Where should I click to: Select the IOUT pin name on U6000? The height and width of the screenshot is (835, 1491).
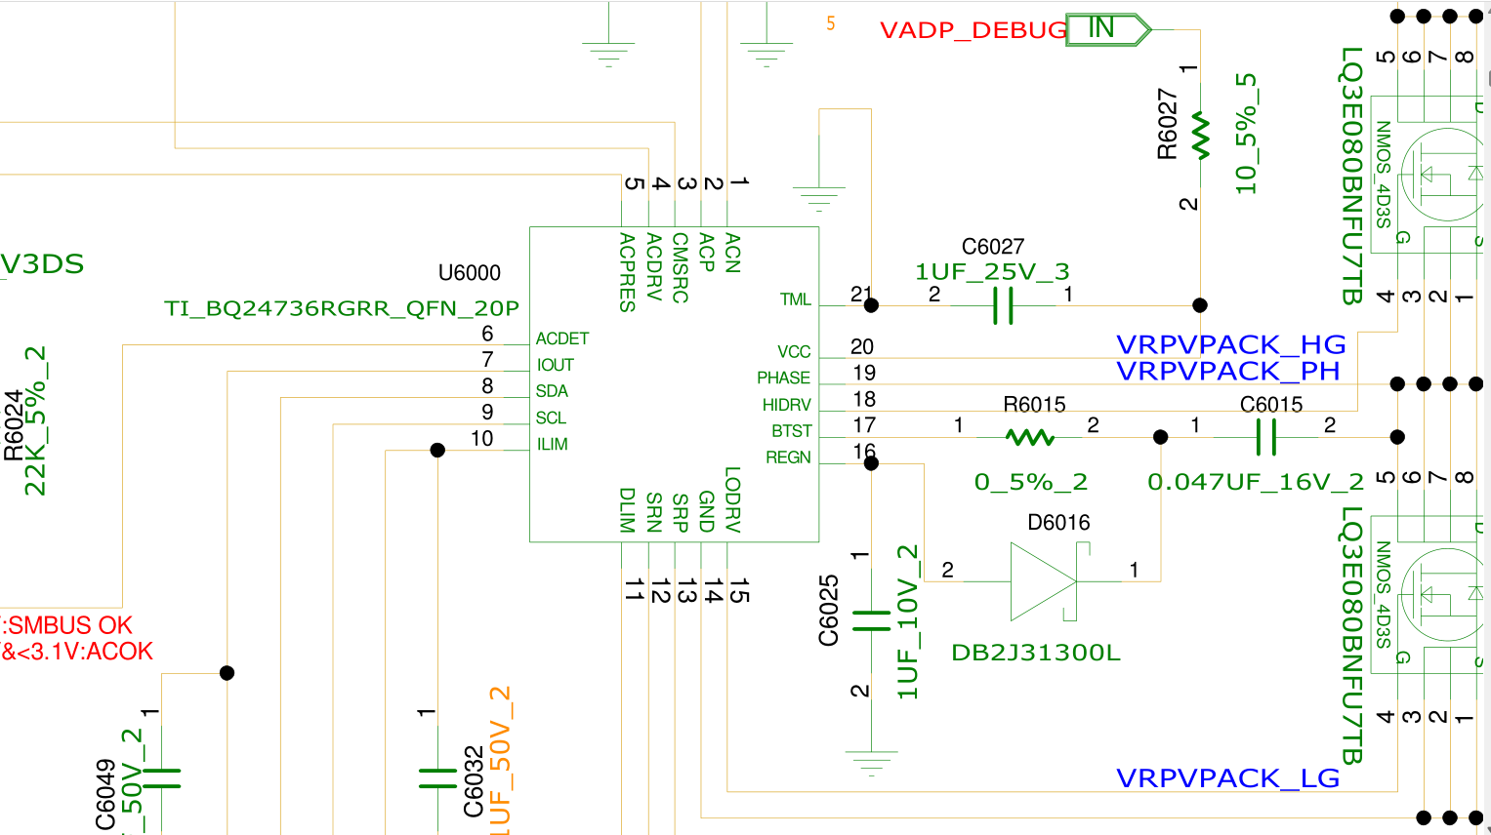pyautogui.click(x=555, y=365)
